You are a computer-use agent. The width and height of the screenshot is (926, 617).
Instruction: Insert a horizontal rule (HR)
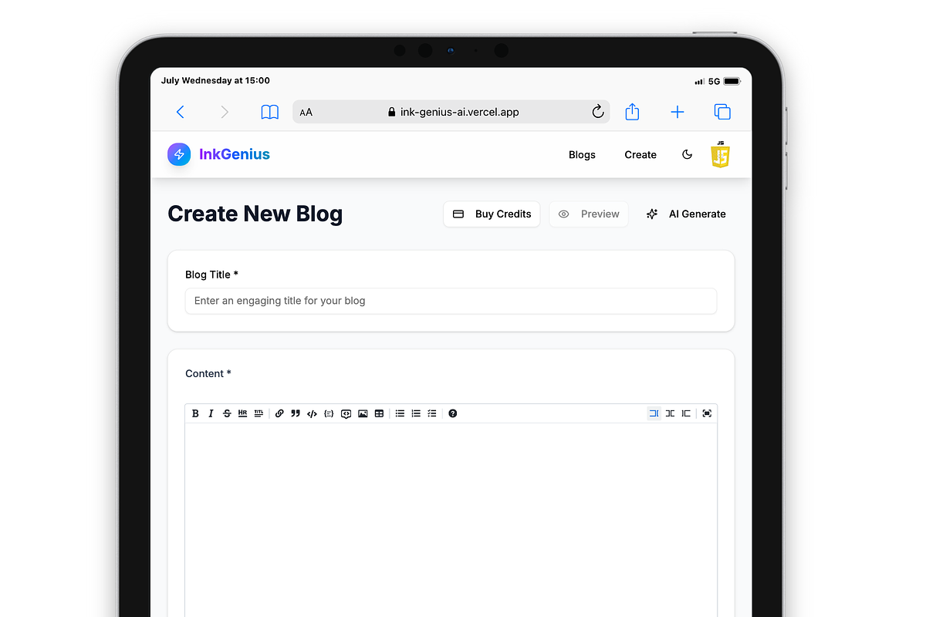[242, 413]
